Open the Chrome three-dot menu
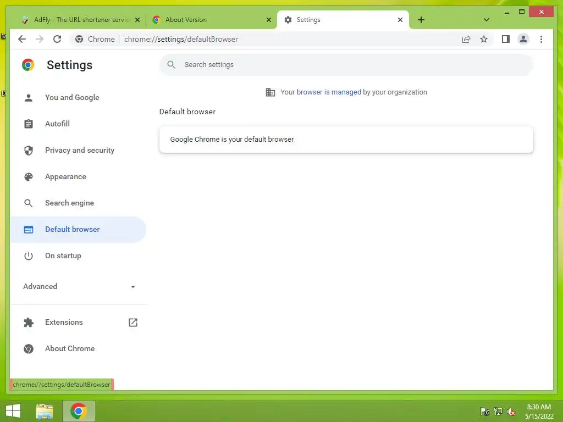 click(541, 39)
